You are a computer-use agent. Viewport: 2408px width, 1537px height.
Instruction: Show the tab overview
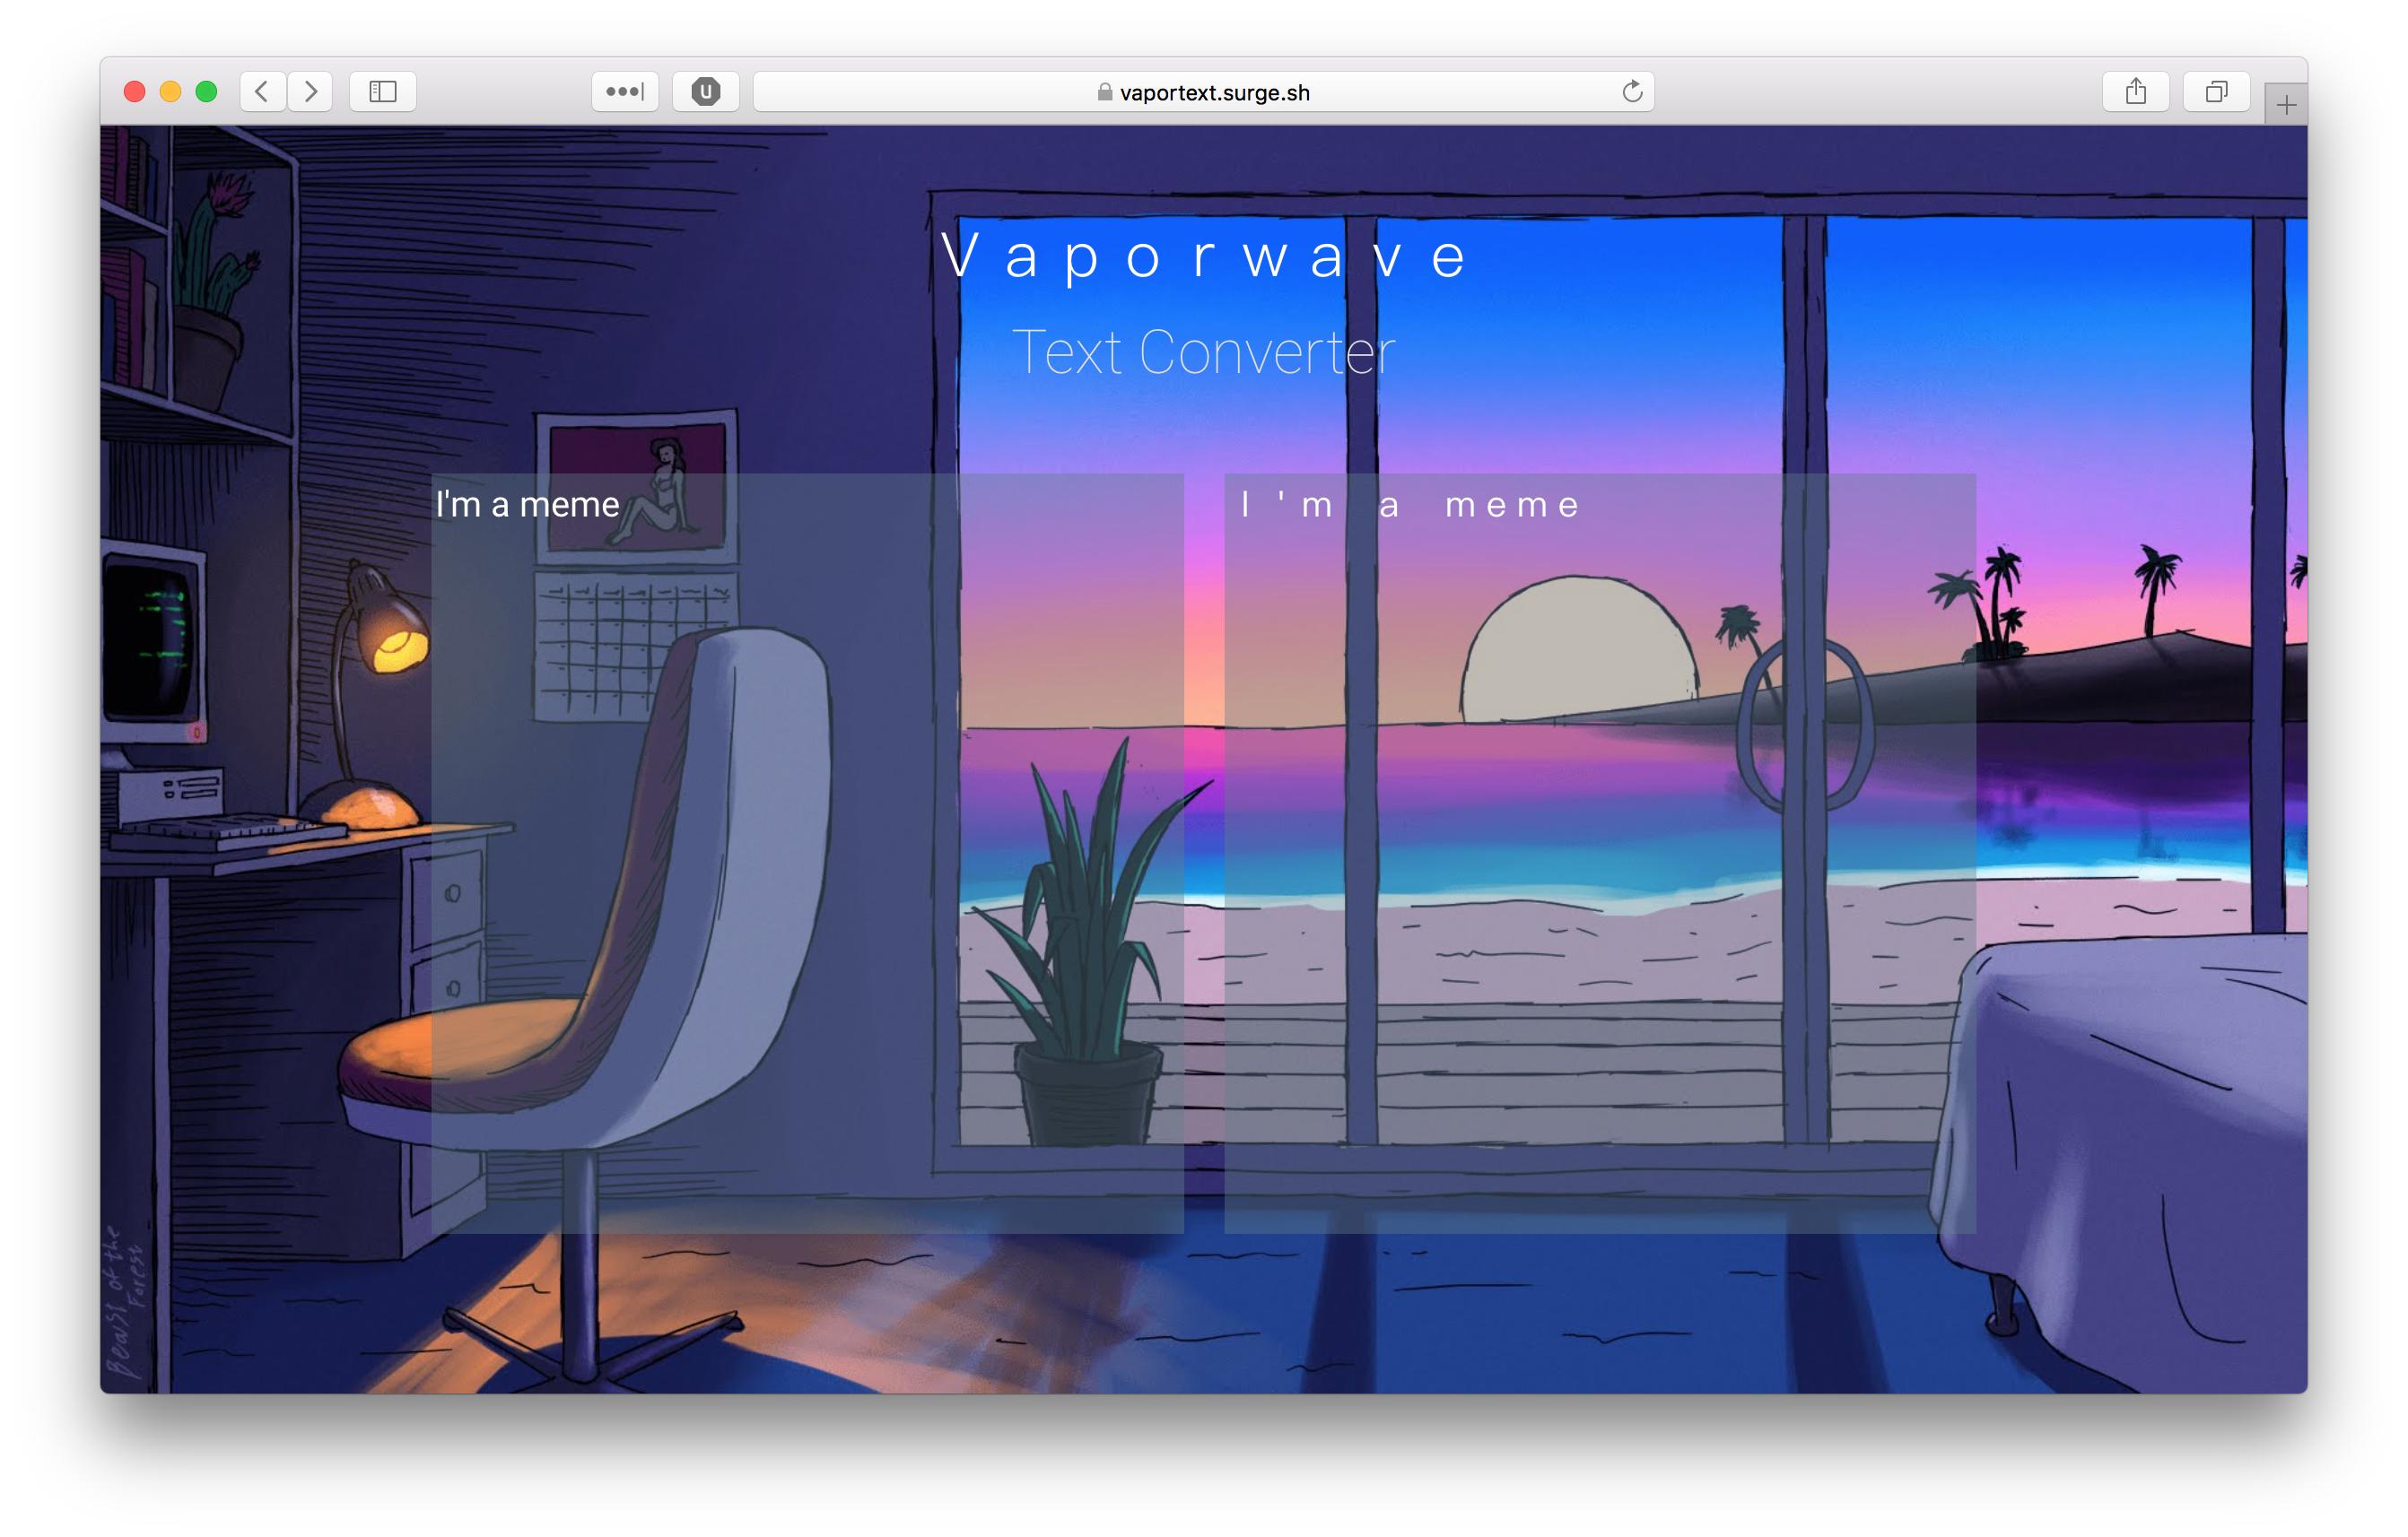coord(2217,92)
